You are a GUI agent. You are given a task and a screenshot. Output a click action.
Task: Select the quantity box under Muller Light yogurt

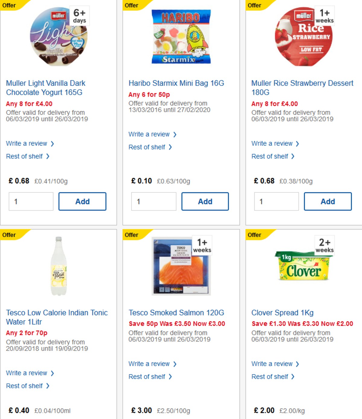(30, 201)
